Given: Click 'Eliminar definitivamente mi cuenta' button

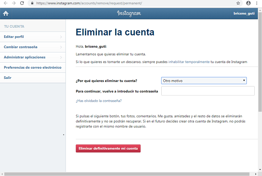Looking at the screenshot, I should coord(108,148).
